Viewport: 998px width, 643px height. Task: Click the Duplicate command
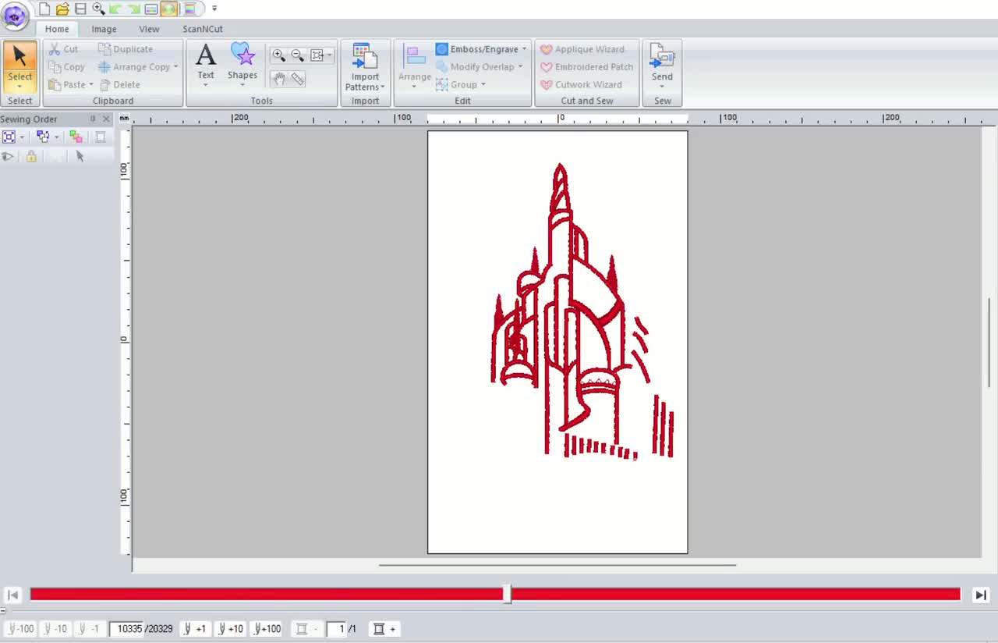pos(126,49)
